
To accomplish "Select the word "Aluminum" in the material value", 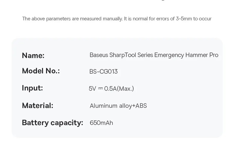I will coord(103,106).
